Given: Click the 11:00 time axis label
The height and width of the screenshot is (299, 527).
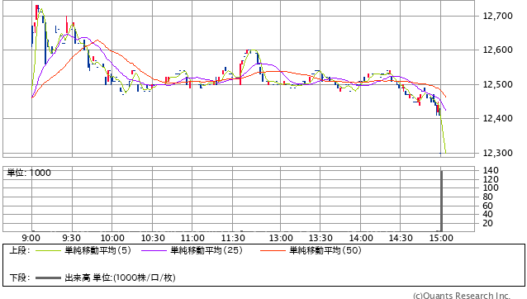Looking at the screenshot, I should coord(192,238).
